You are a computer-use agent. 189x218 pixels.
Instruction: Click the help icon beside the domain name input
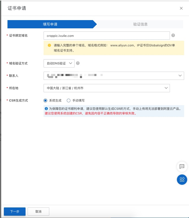173,35
